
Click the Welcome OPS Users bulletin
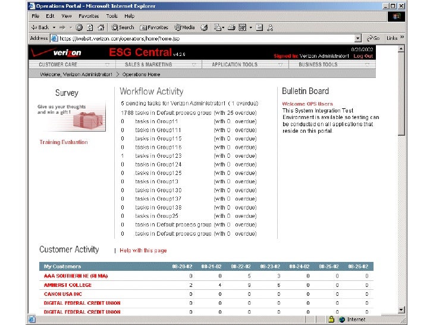(308, 104)
